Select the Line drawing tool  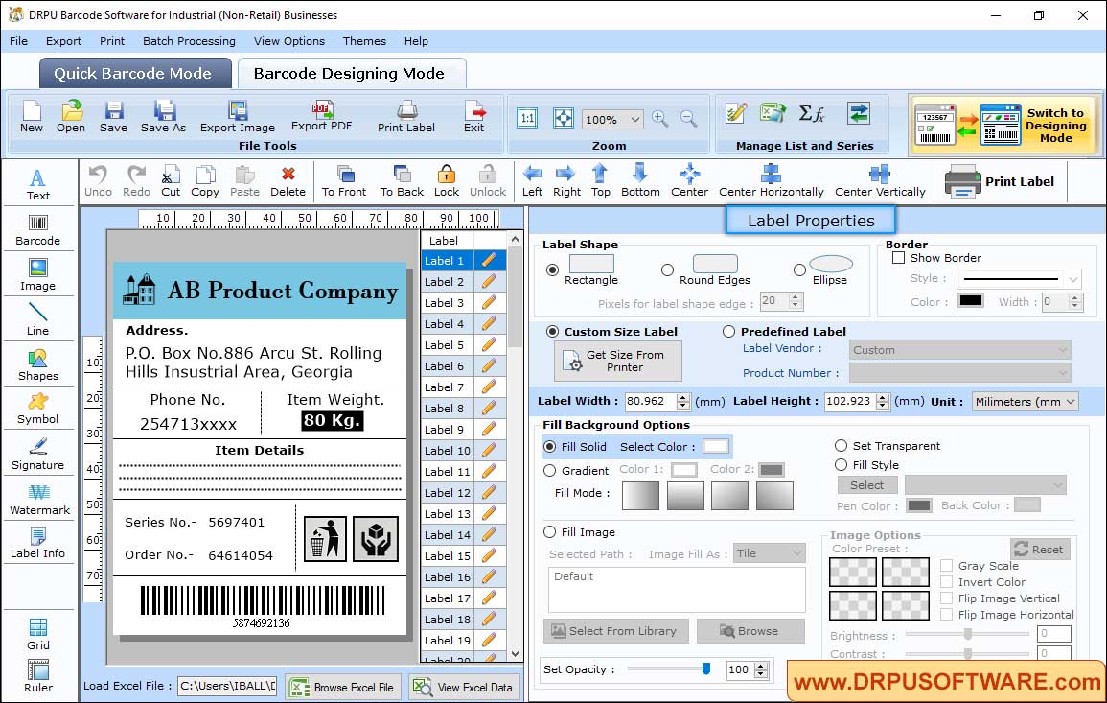(x=38, y=319)
